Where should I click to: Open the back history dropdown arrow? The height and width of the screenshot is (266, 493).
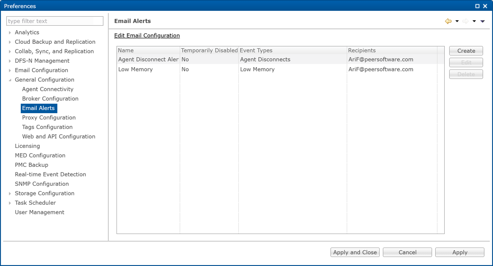pos(457,21)
